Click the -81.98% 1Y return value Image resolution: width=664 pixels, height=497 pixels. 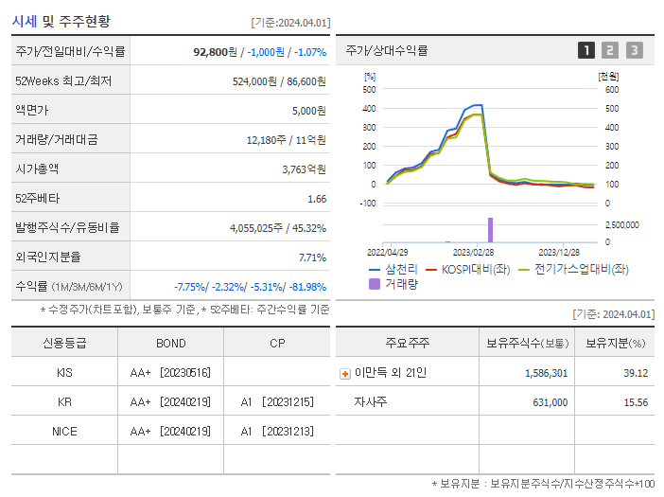(307, 287)
